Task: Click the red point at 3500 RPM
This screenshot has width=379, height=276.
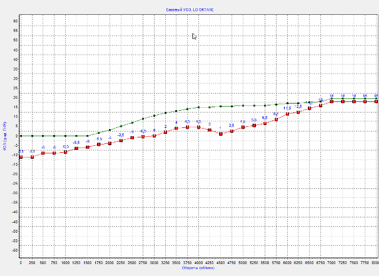Action: [x=176, y=129]
